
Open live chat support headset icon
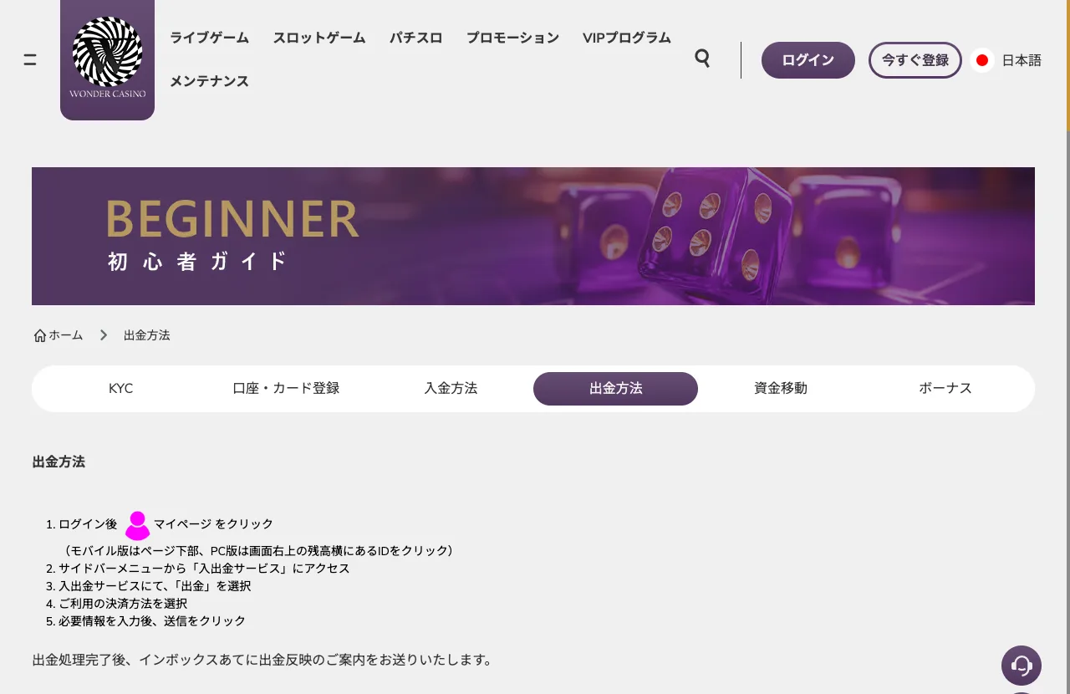coord(1022,666)
